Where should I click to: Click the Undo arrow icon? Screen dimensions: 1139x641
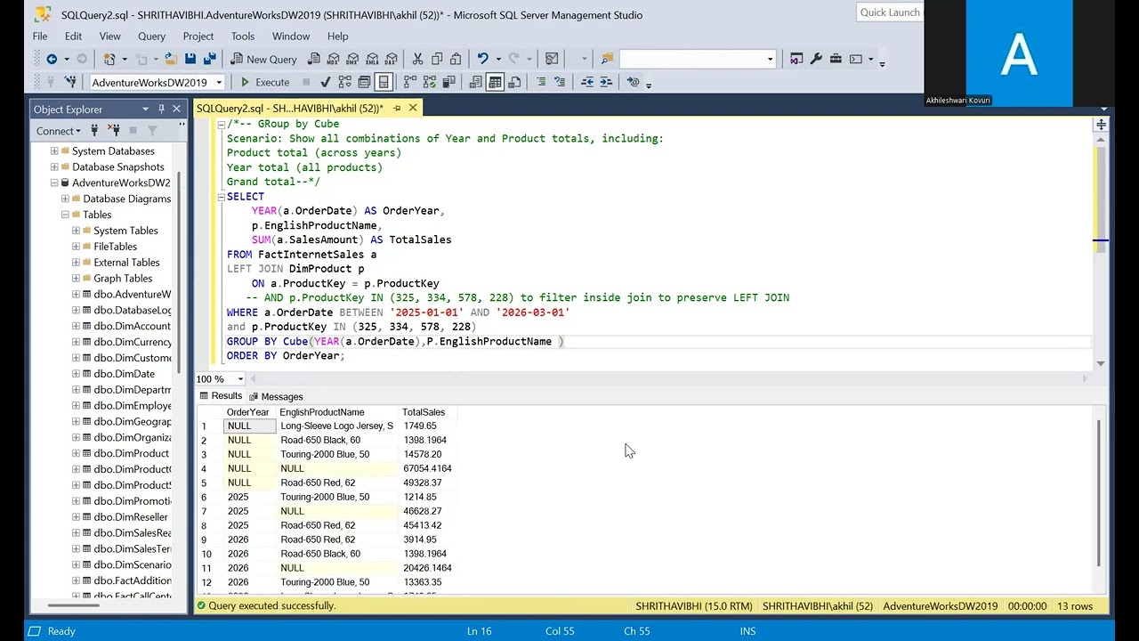coord(483,59)
